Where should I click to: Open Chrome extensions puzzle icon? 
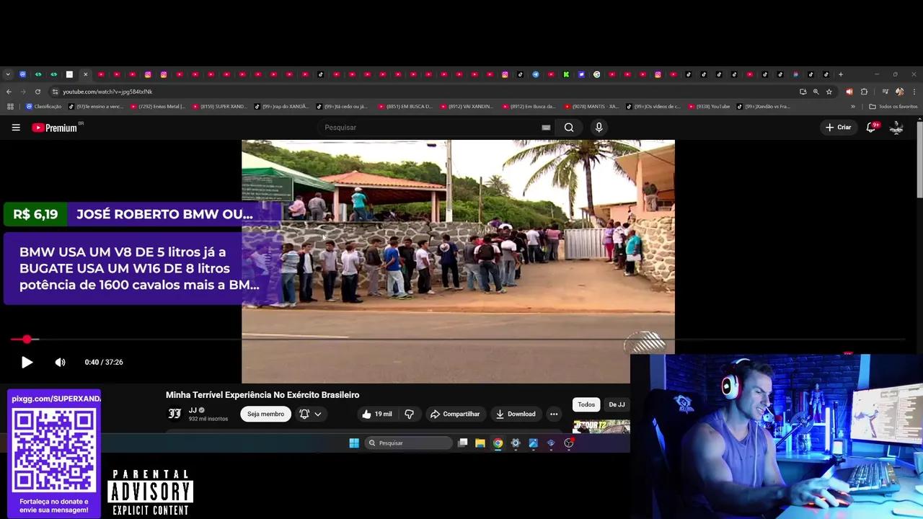(865, 92)
